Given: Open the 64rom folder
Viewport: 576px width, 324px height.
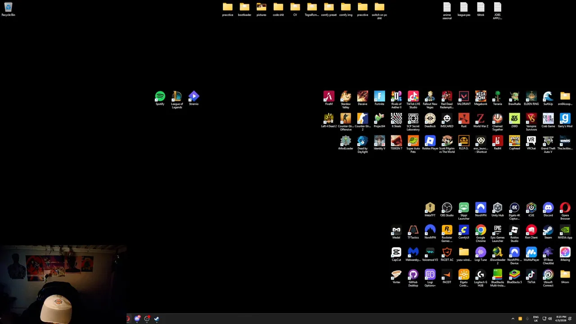Looking at the screenshot, I should pos(565,277).
